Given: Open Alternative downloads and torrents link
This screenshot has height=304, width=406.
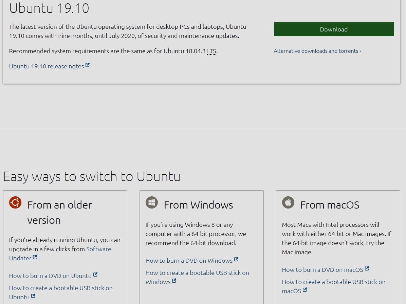Looking at the screenshot, I should pos(317,51).
